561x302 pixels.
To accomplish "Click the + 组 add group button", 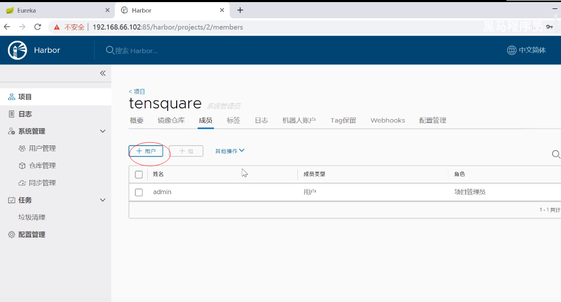I will coord(186,151).
